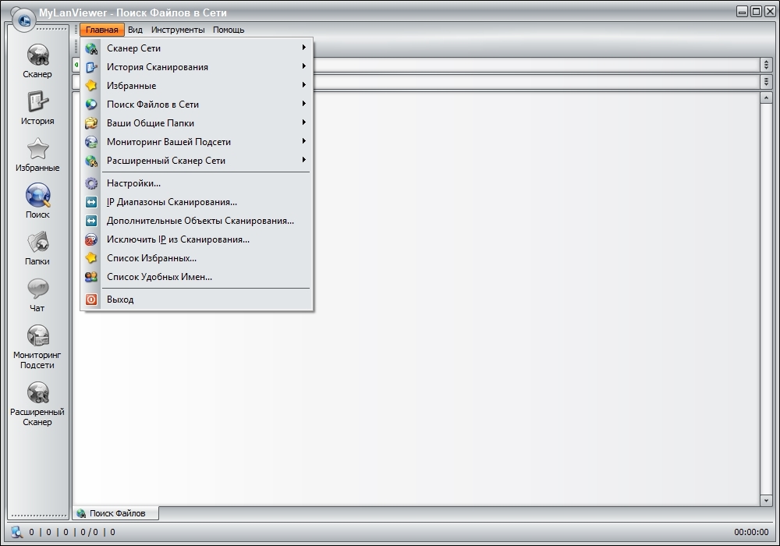Click the status bar search icon
This screenshot has height=546, width=780.
[17, 532]
